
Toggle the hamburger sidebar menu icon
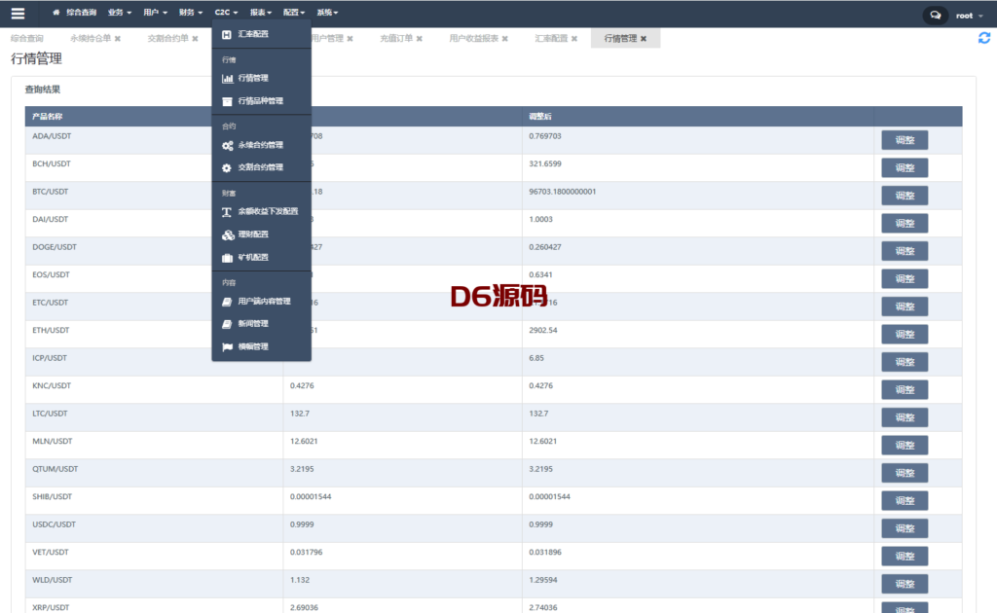(18, 14)
